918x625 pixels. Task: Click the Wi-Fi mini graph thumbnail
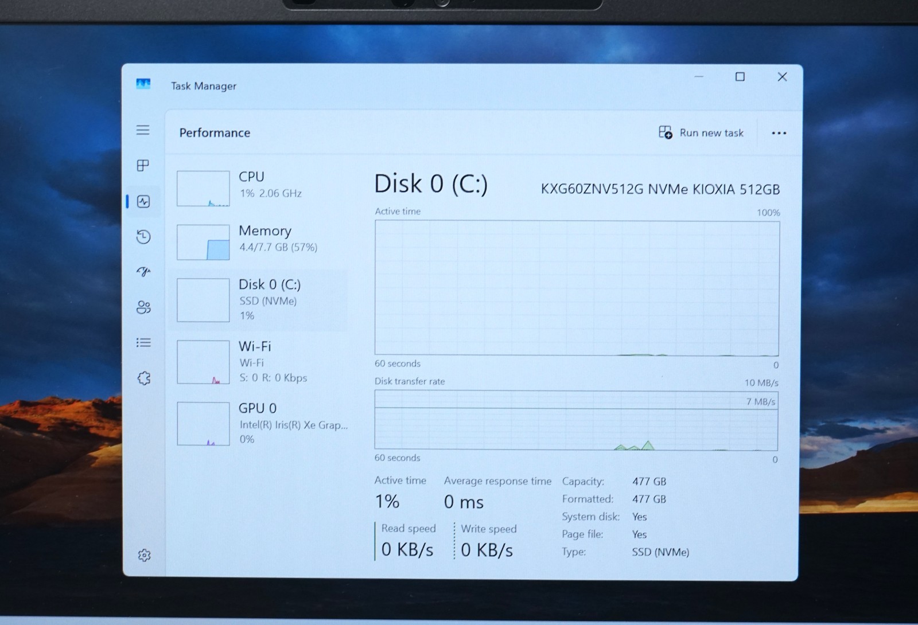point(203,362)
